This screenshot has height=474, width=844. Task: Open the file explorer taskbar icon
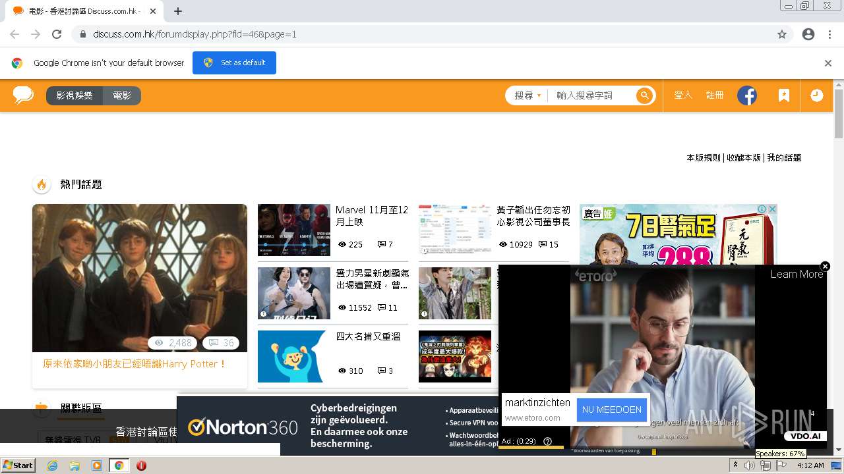[75, 465]
